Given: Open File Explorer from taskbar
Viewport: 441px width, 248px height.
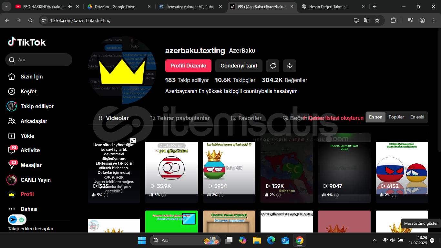Looking at the screenshot, I should 257,240.
